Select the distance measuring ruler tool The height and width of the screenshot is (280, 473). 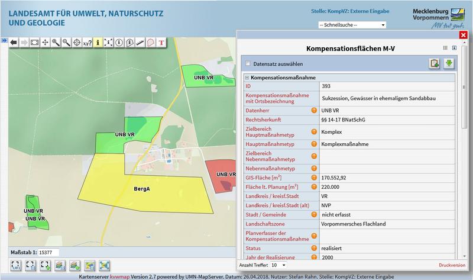click(x=140, y=43)
